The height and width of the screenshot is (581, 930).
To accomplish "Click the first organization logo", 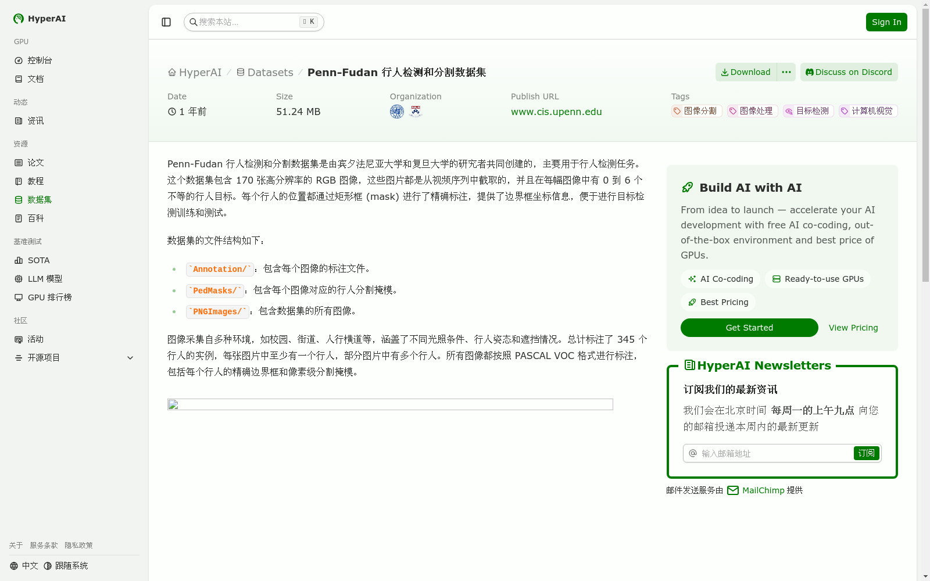I will coord(397,112).
